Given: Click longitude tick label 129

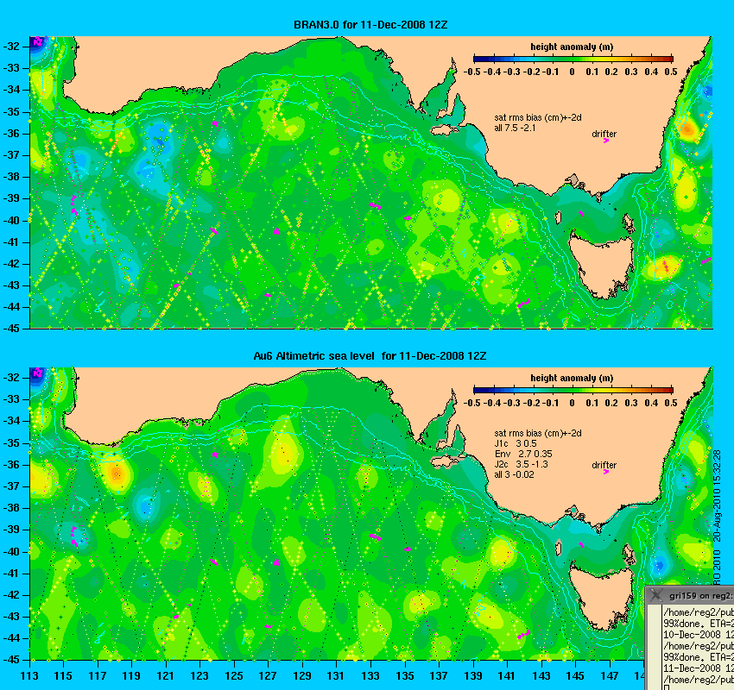Looking at the screenshot, I should tap(302, 676).
